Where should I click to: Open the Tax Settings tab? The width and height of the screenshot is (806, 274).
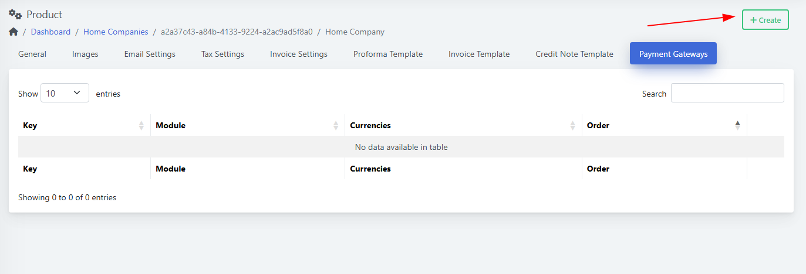point(222,54)
